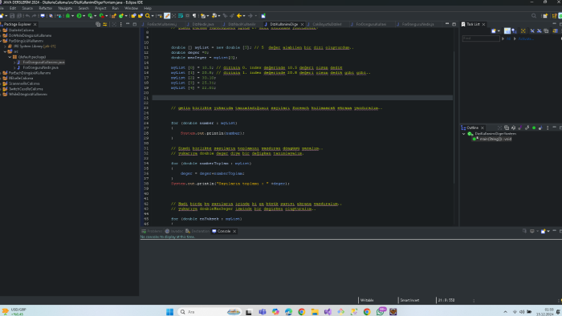The image size is (562, 316).
Task: Click the Open Type icon in toolbar
Action: pos(134,16)
